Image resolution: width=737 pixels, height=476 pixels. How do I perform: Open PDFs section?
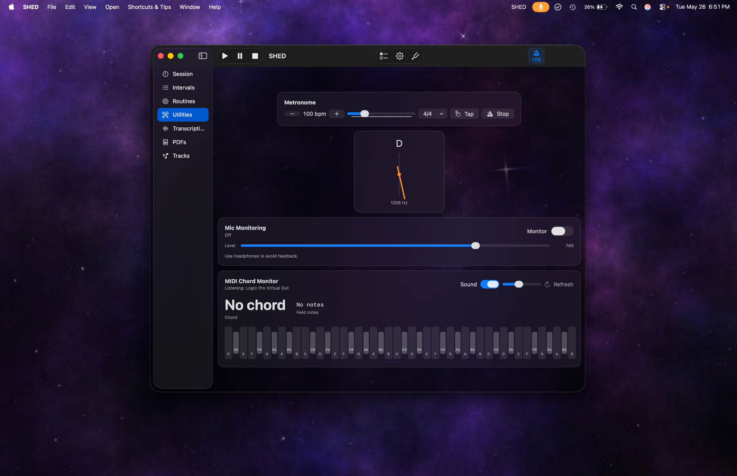(x=183, y=142)
